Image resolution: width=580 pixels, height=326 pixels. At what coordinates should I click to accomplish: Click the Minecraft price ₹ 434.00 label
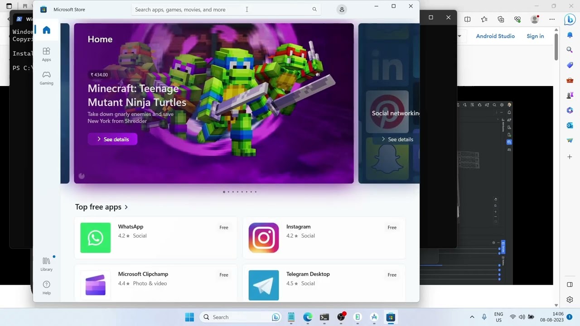99,75
